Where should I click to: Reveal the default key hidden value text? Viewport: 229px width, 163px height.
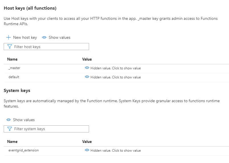[x=115, y=77]
